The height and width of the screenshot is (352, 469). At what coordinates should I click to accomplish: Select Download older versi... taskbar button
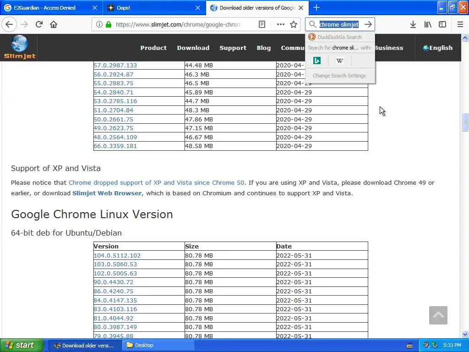[x=85, y=345]
